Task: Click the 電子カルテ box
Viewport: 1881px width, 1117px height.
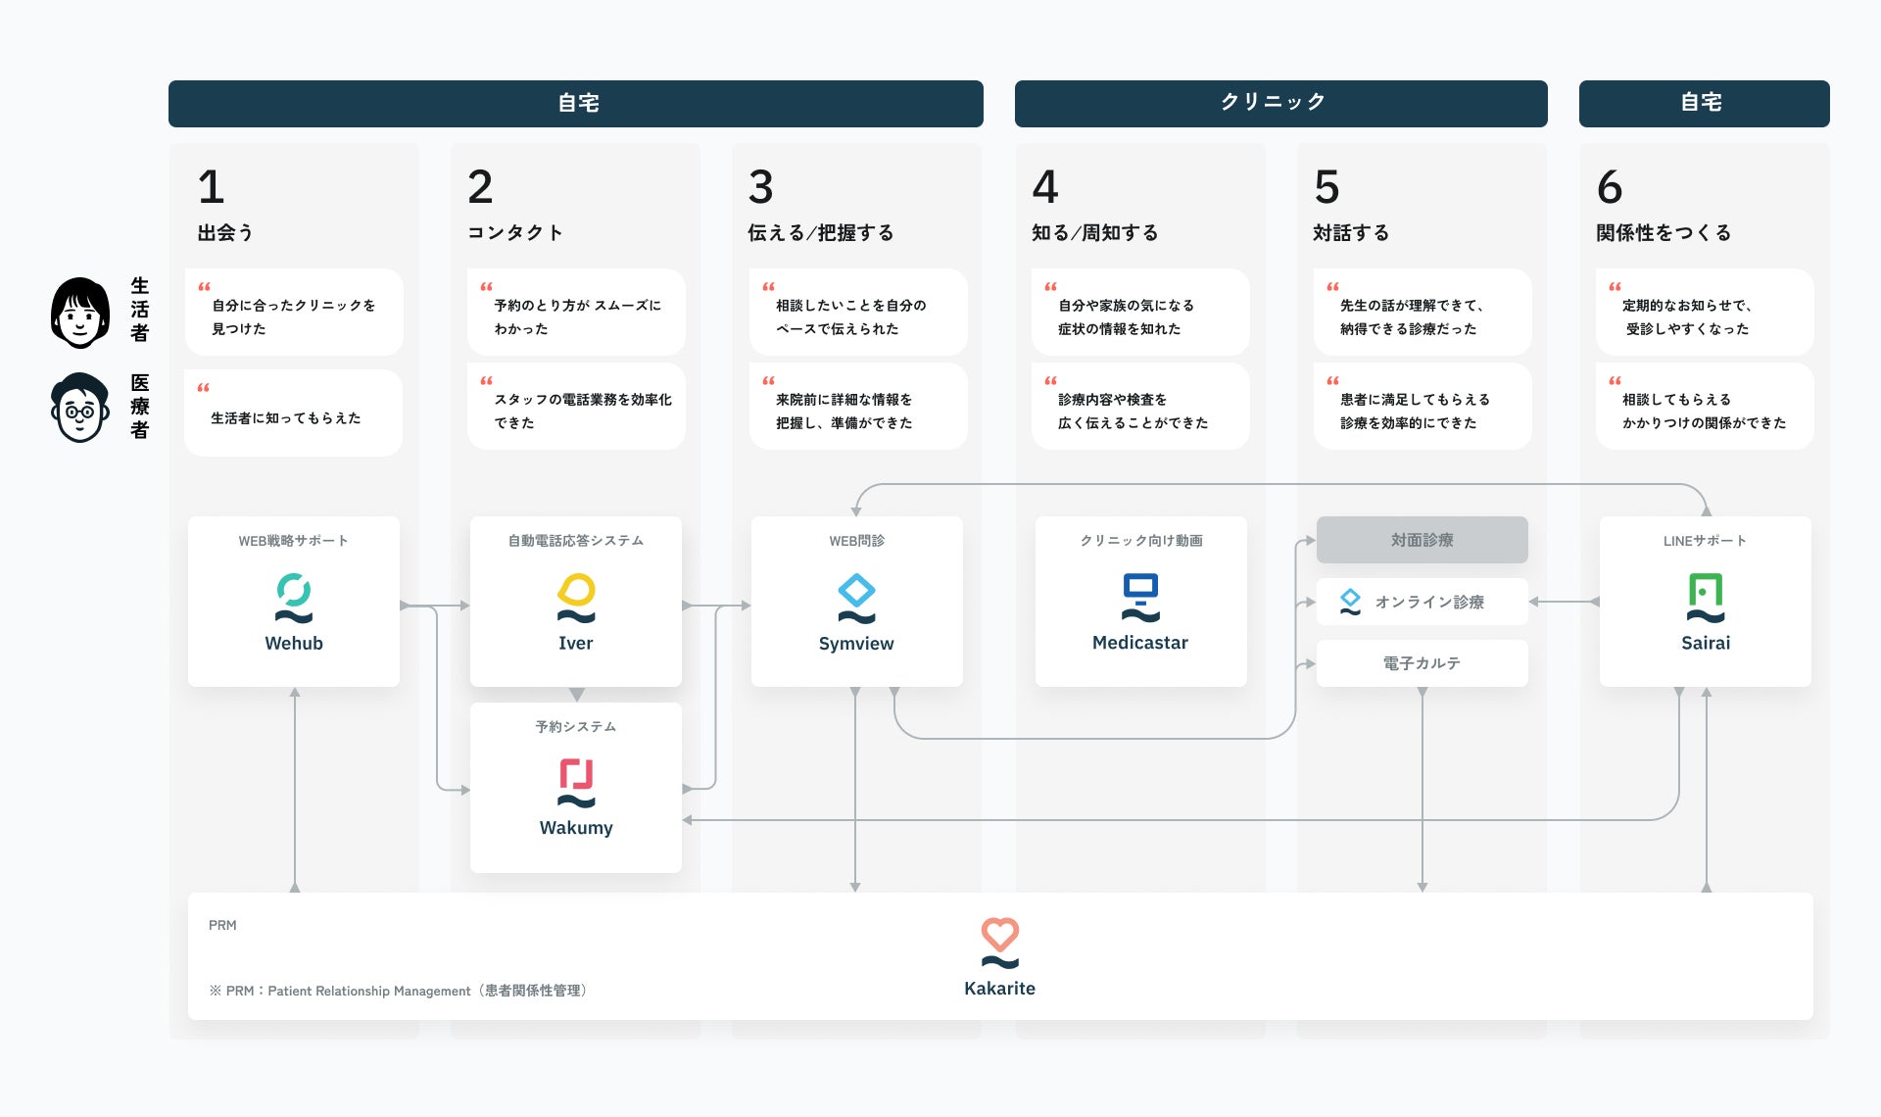Action: click(1422, 663)
